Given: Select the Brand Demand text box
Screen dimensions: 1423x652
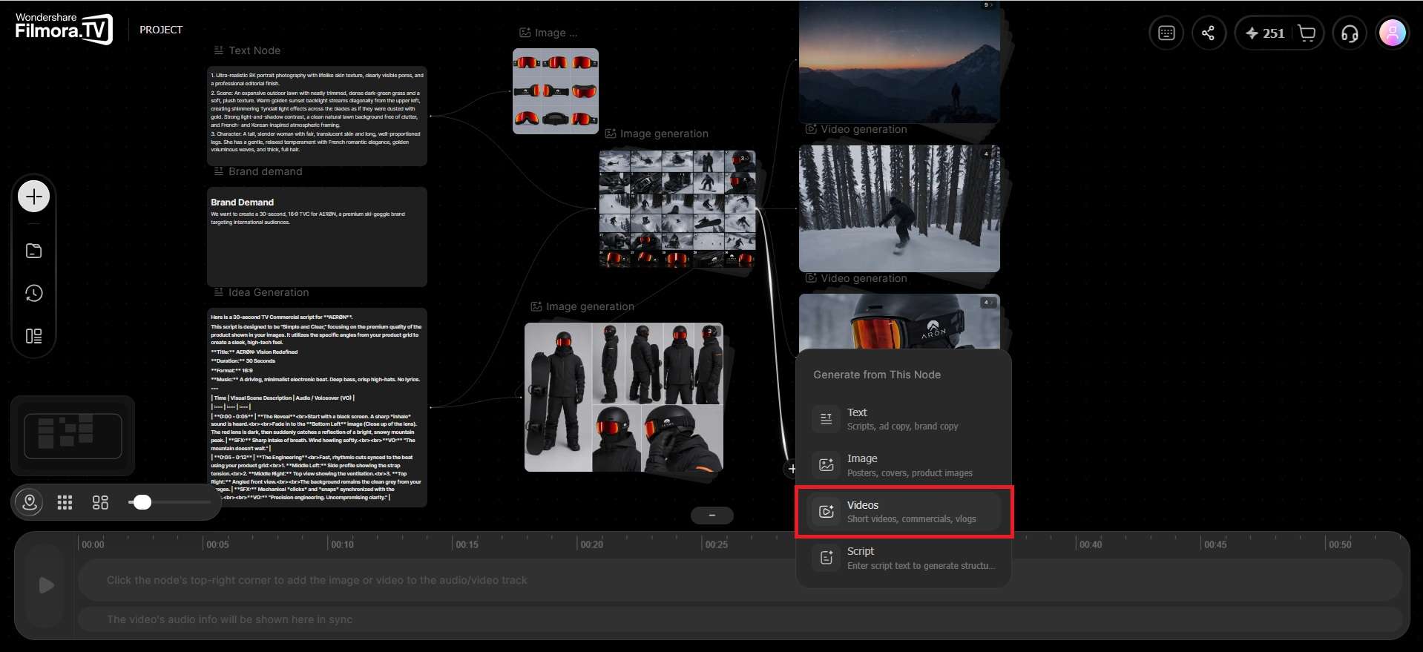Looking at the screenshot, I should (x=317, y=237).
